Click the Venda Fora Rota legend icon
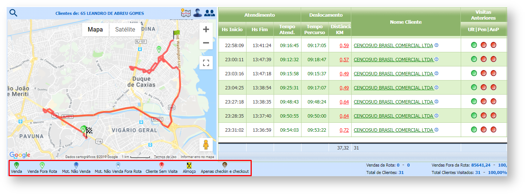The image size is (525, 194). point(42,165)
